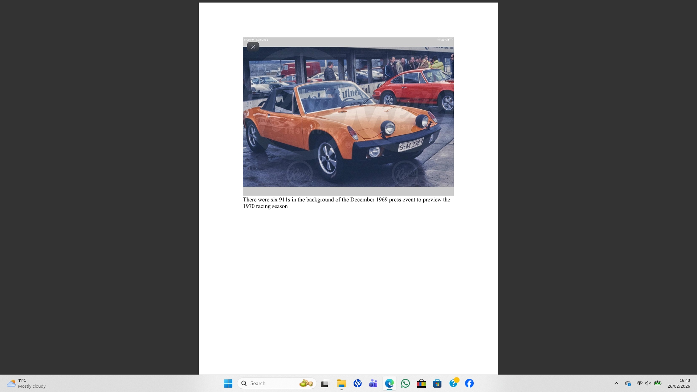This screenshot has height=392, width=697.
Task: Open the clock and date panel
Action: [x=678, y=383]
